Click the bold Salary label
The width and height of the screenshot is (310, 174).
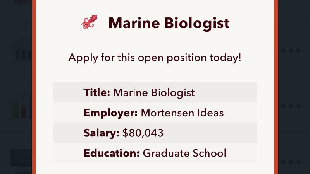[x=101, y=133]
